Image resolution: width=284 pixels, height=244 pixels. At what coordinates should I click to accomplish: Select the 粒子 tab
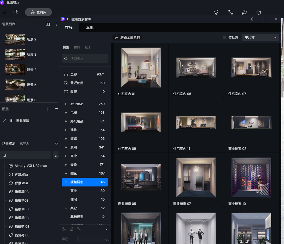pos(88,47)
